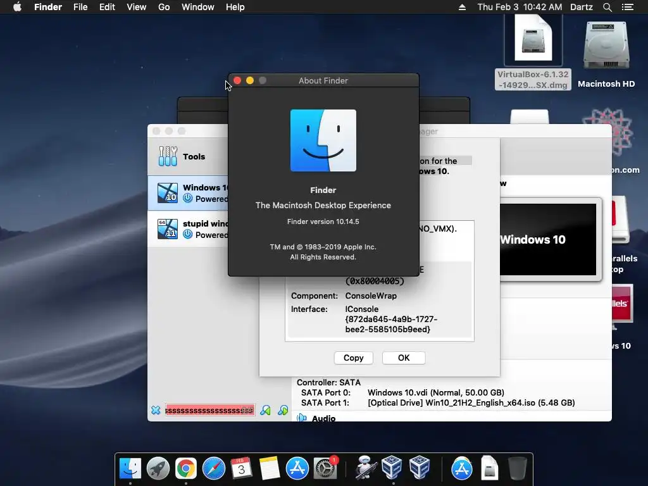Click the '(0x80004005)' error code
Screen dimensions: 648x486
coord(375,281)
